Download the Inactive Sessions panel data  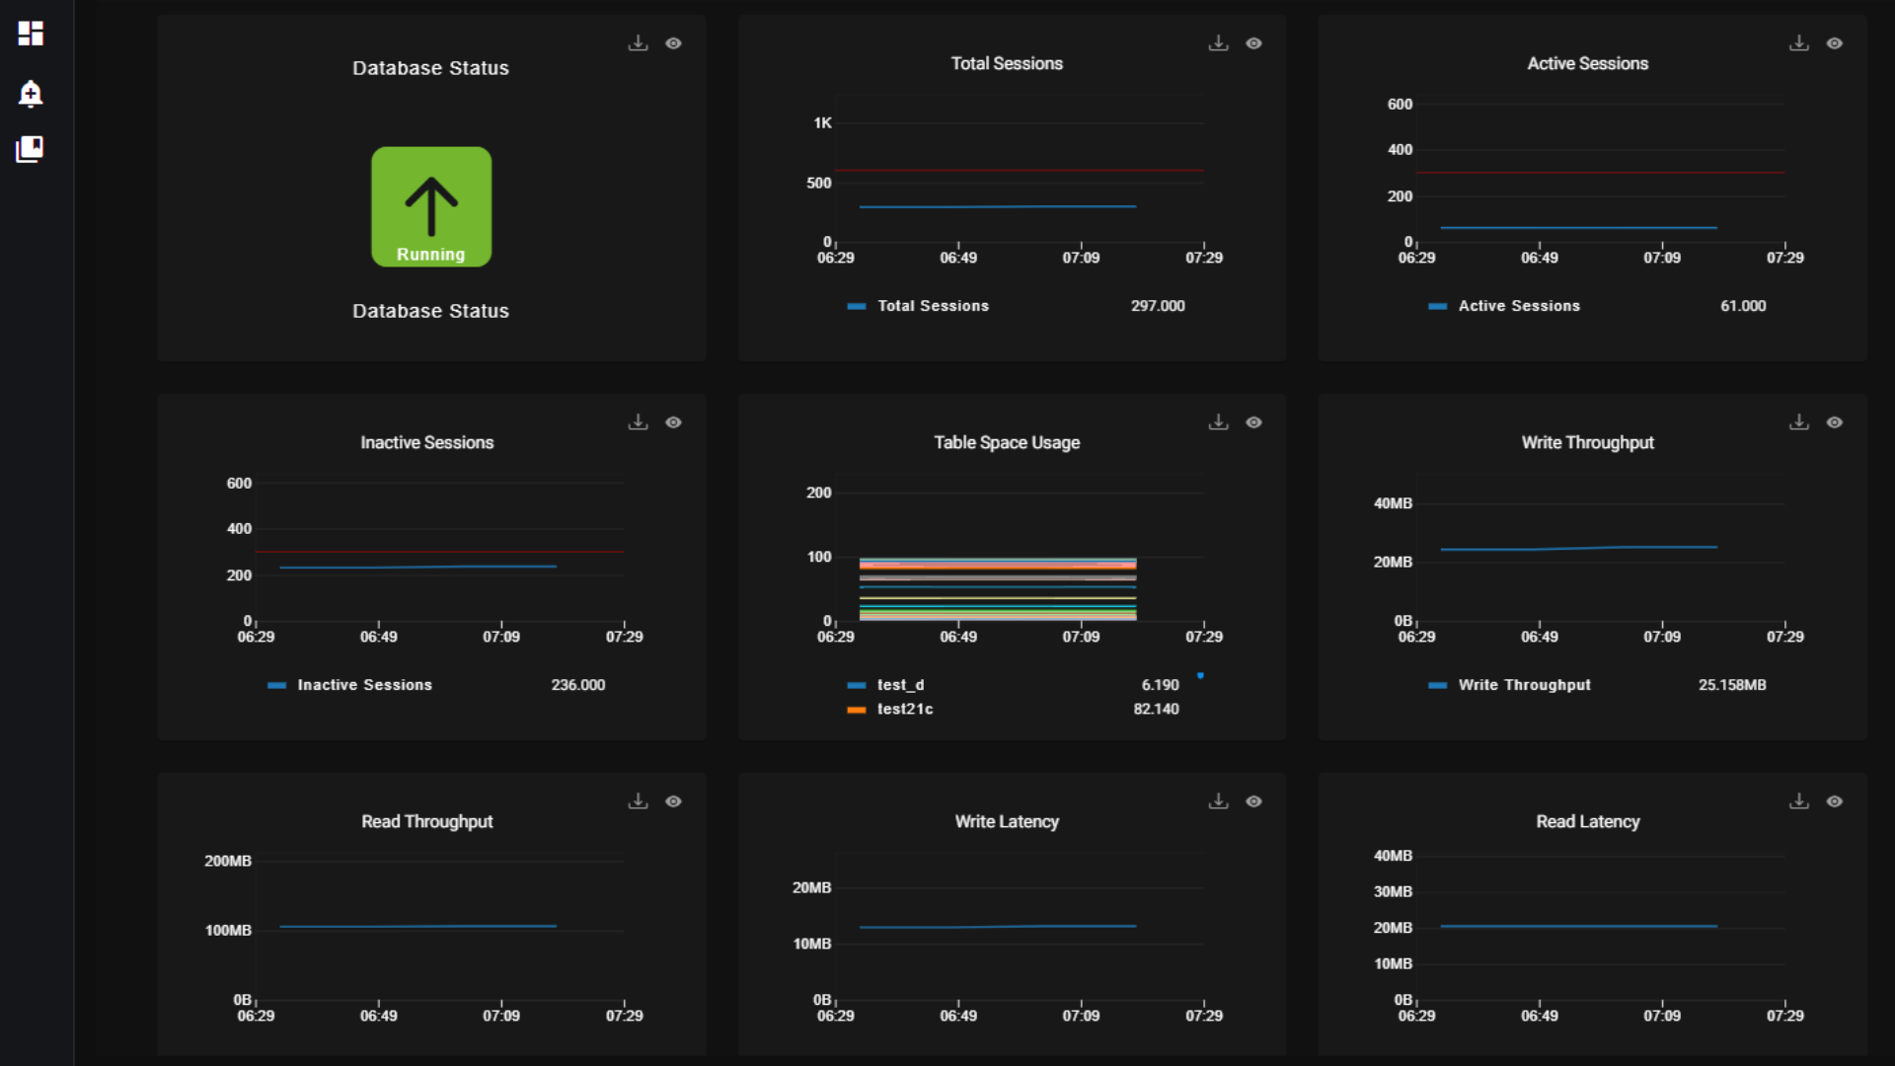(638, 422)
